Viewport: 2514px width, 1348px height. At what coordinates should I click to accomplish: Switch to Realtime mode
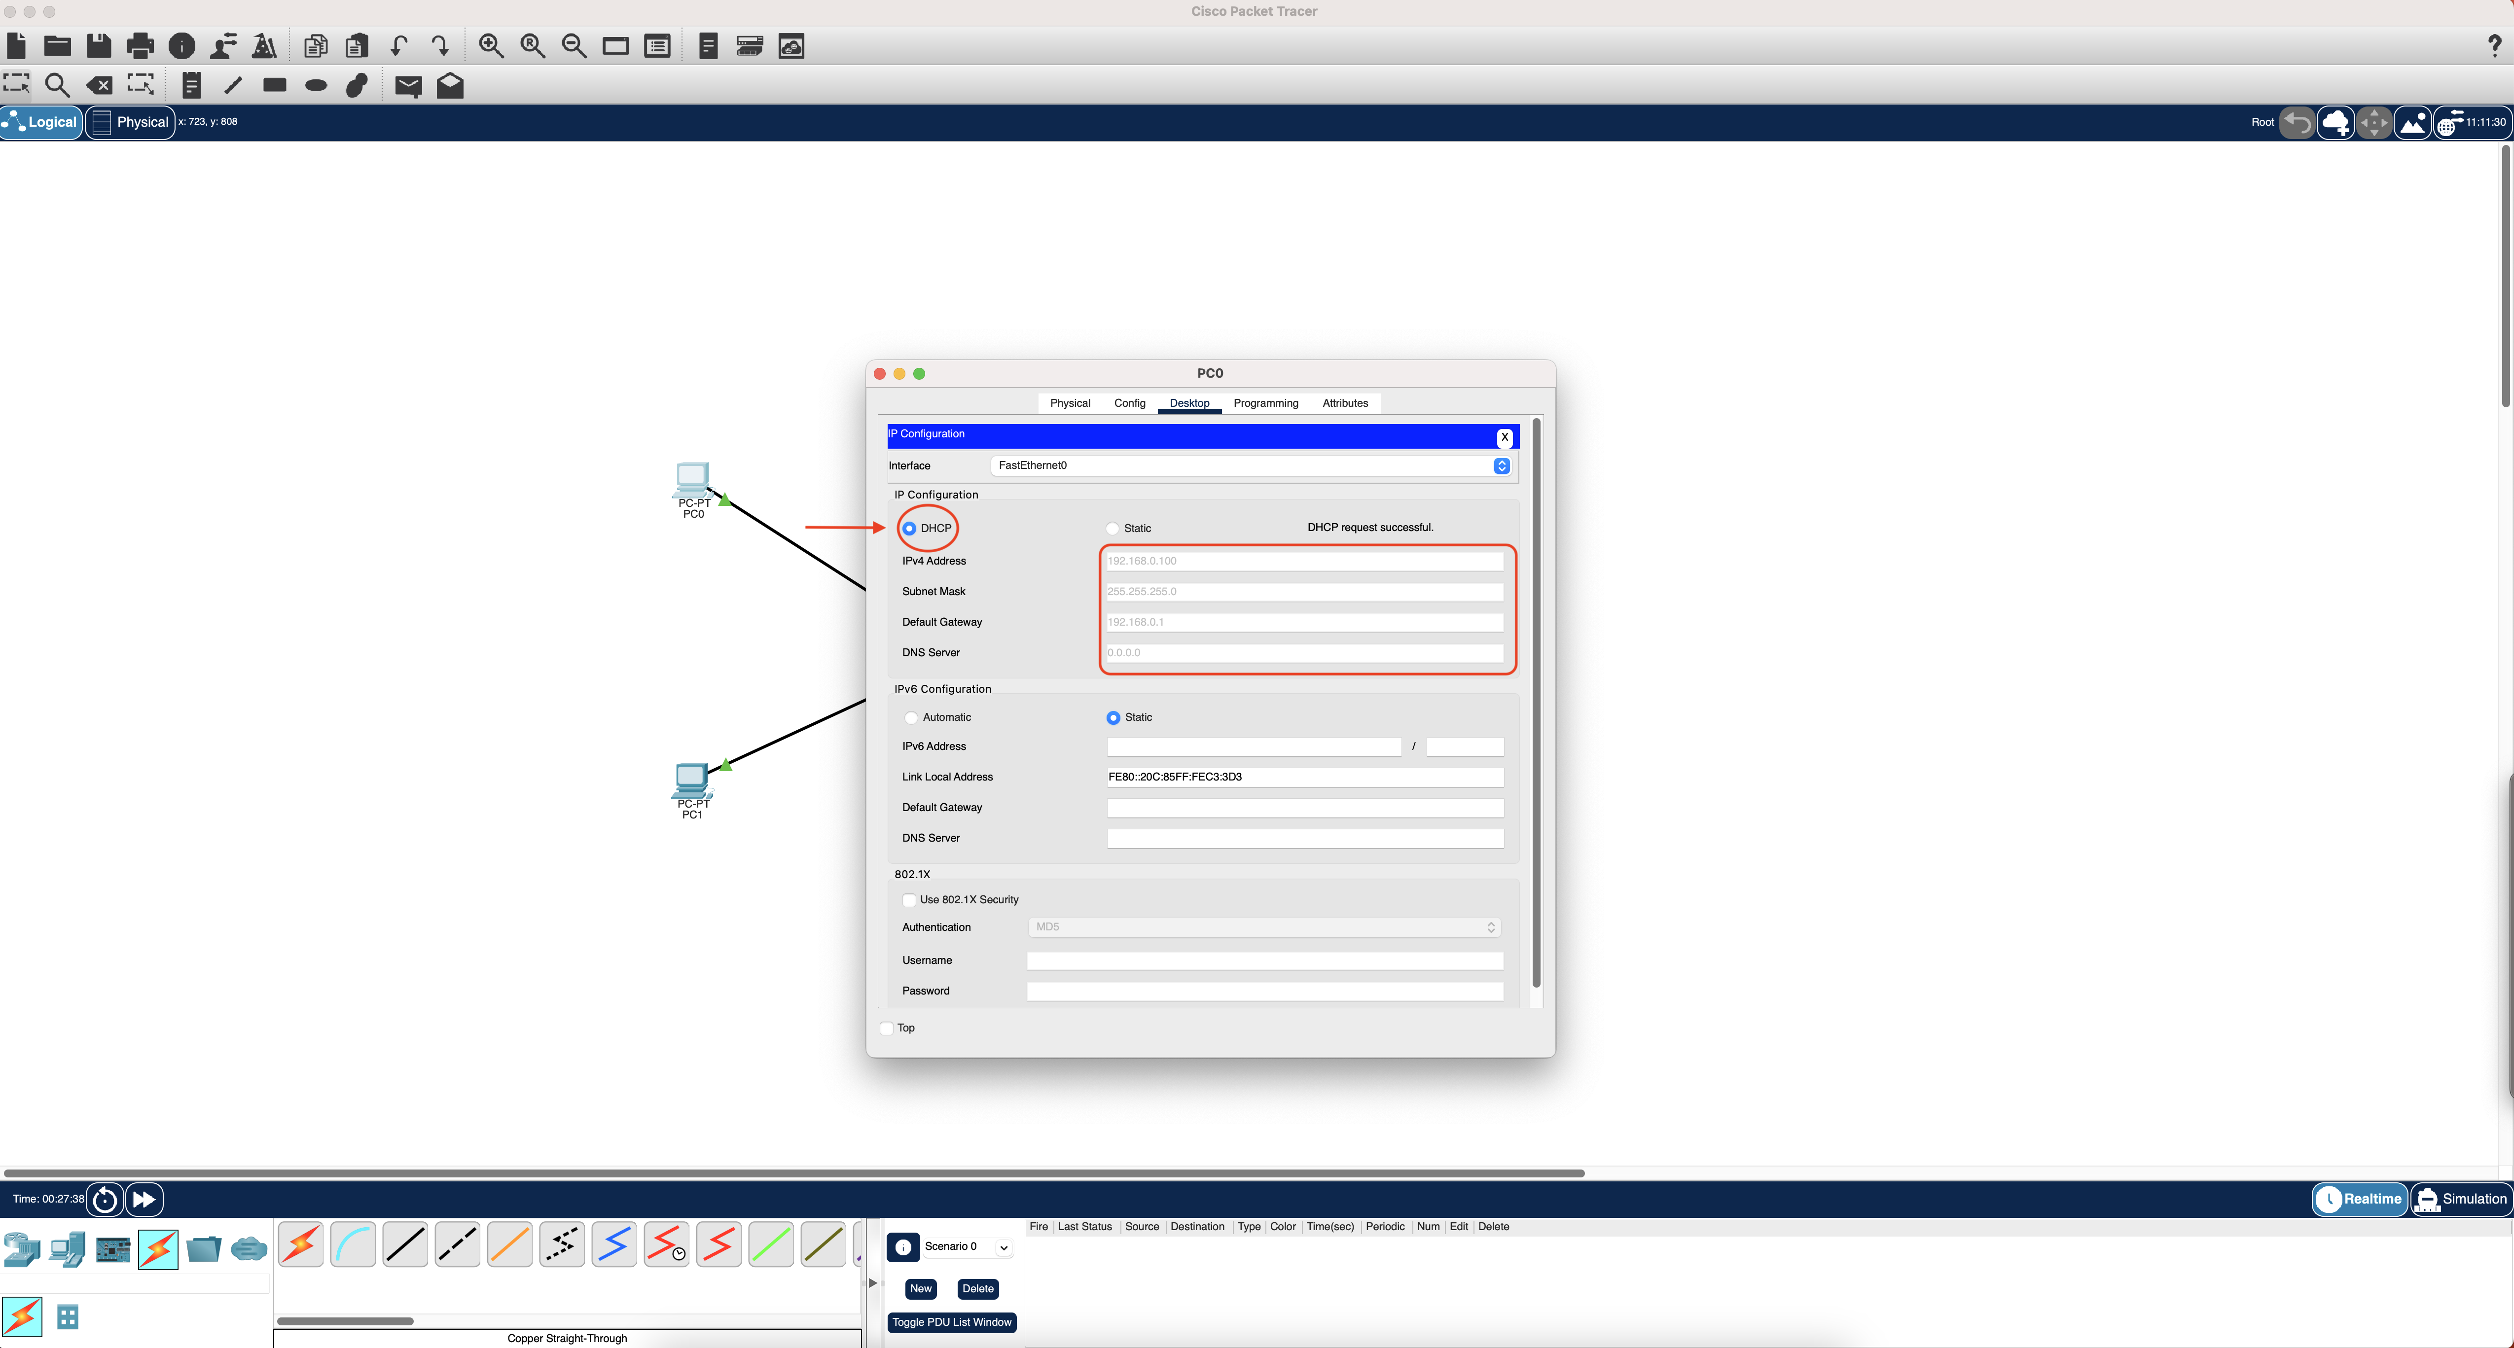click(x=2359, y=1199)
